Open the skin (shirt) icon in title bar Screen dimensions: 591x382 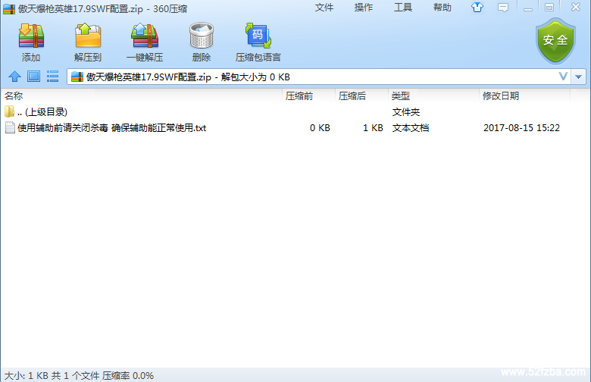(477, 7)
